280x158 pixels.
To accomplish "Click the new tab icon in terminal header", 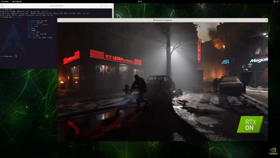I will tap(2, 6).
